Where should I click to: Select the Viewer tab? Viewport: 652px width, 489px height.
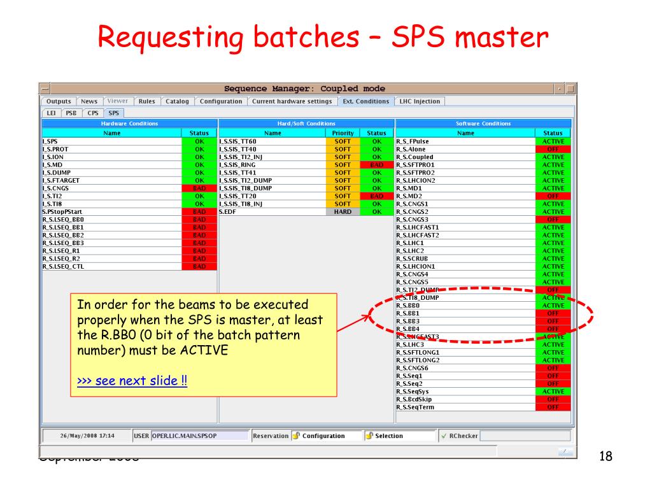point(118,101)
